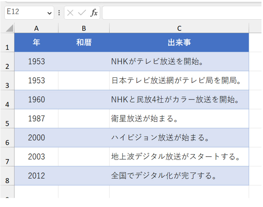This screenshot has width=263, height=207.
Task: Click header cell 年
Action: pos(36,42)
